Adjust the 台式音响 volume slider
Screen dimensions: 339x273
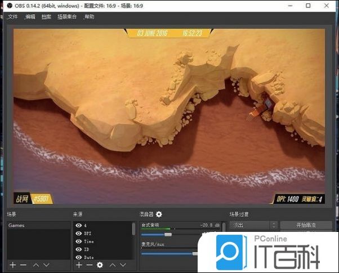click(168, 235)
